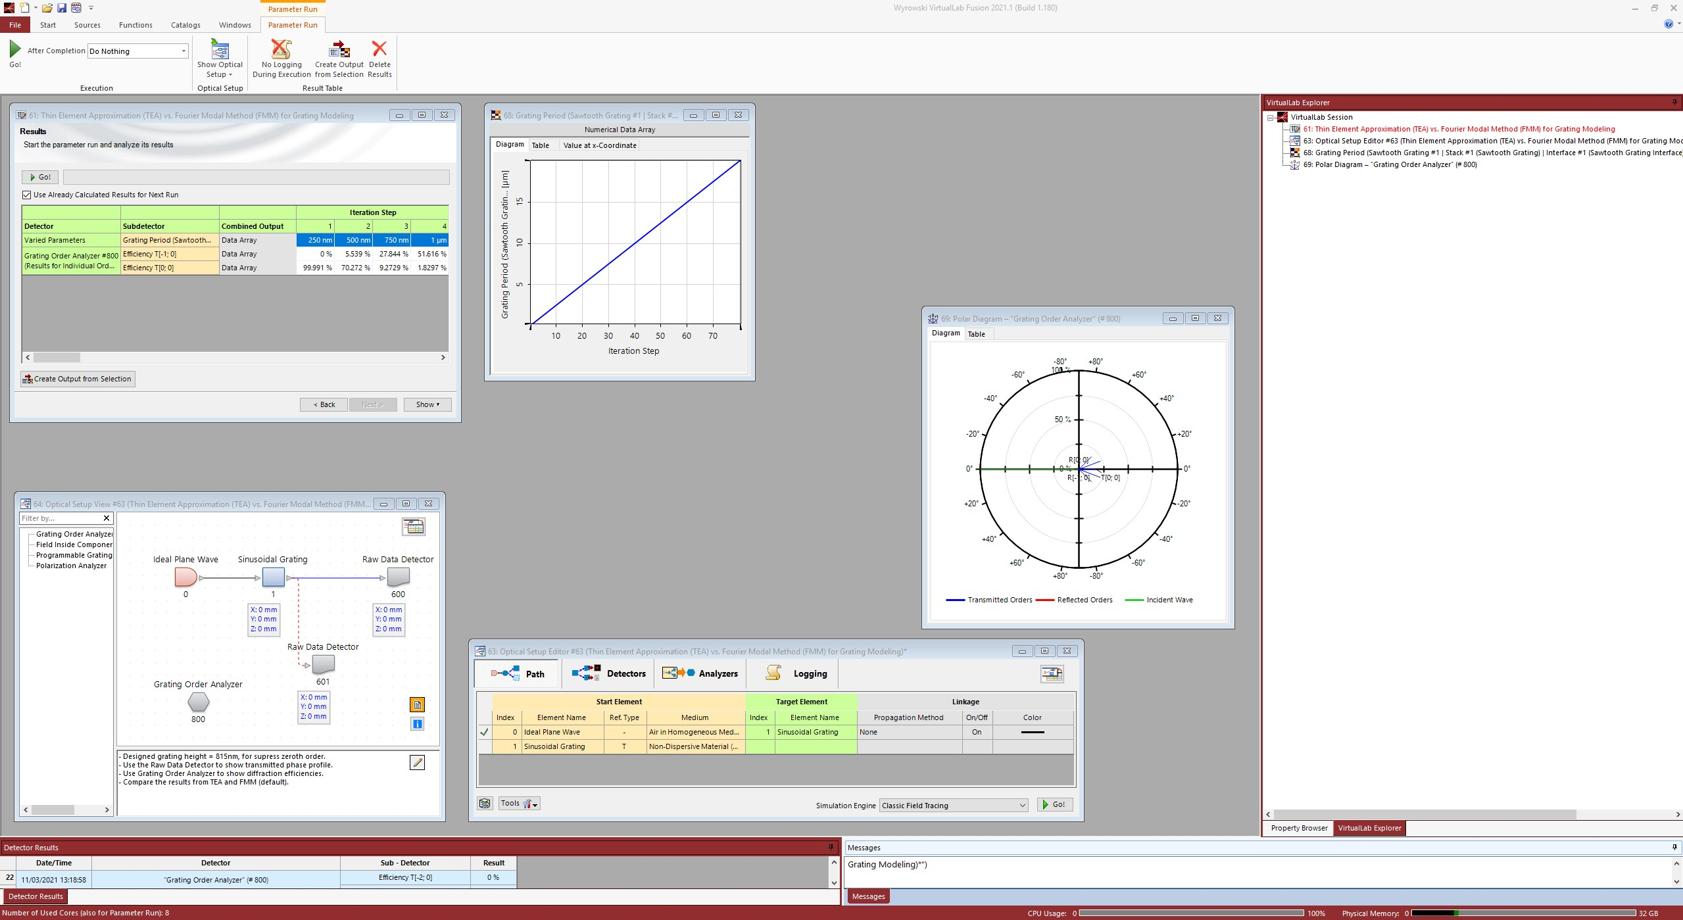Uncheck Use Already Calculated Results for Next Run

click(27, 195)
